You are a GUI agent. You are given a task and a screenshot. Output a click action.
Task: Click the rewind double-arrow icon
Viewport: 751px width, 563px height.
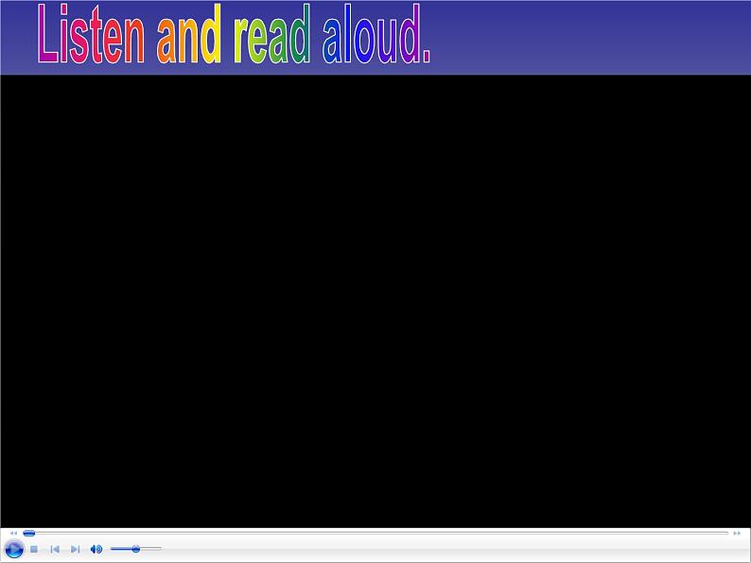click(13, 533)
